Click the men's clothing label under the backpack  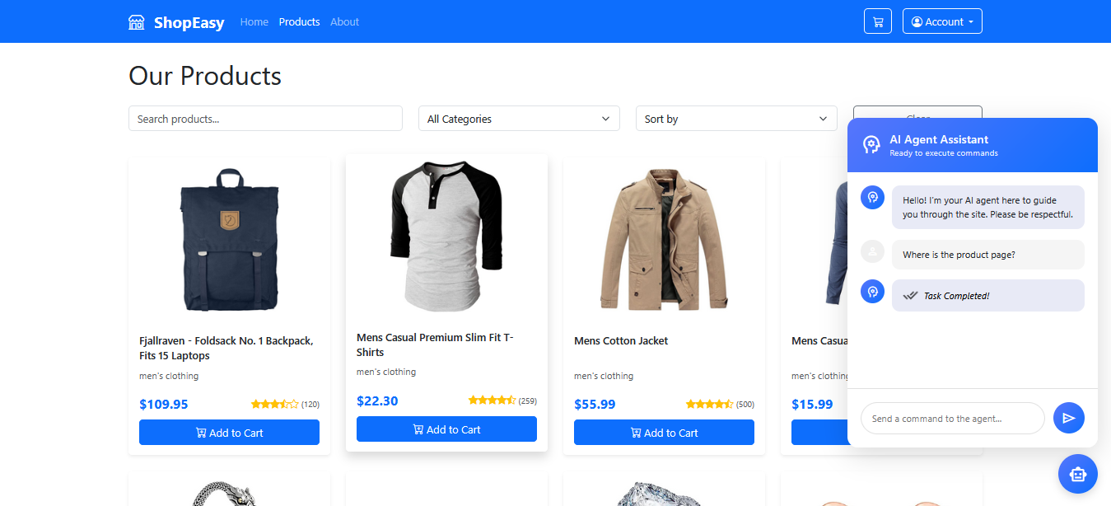point(169,376)
